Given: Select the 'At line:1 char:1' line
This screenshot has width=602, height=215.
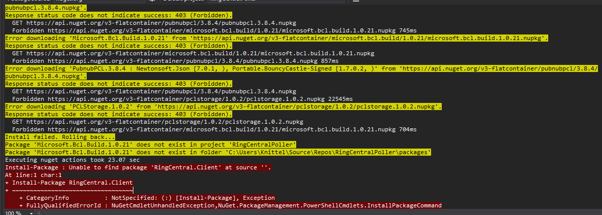Looking at the screenshot, I should click(33, 175).
